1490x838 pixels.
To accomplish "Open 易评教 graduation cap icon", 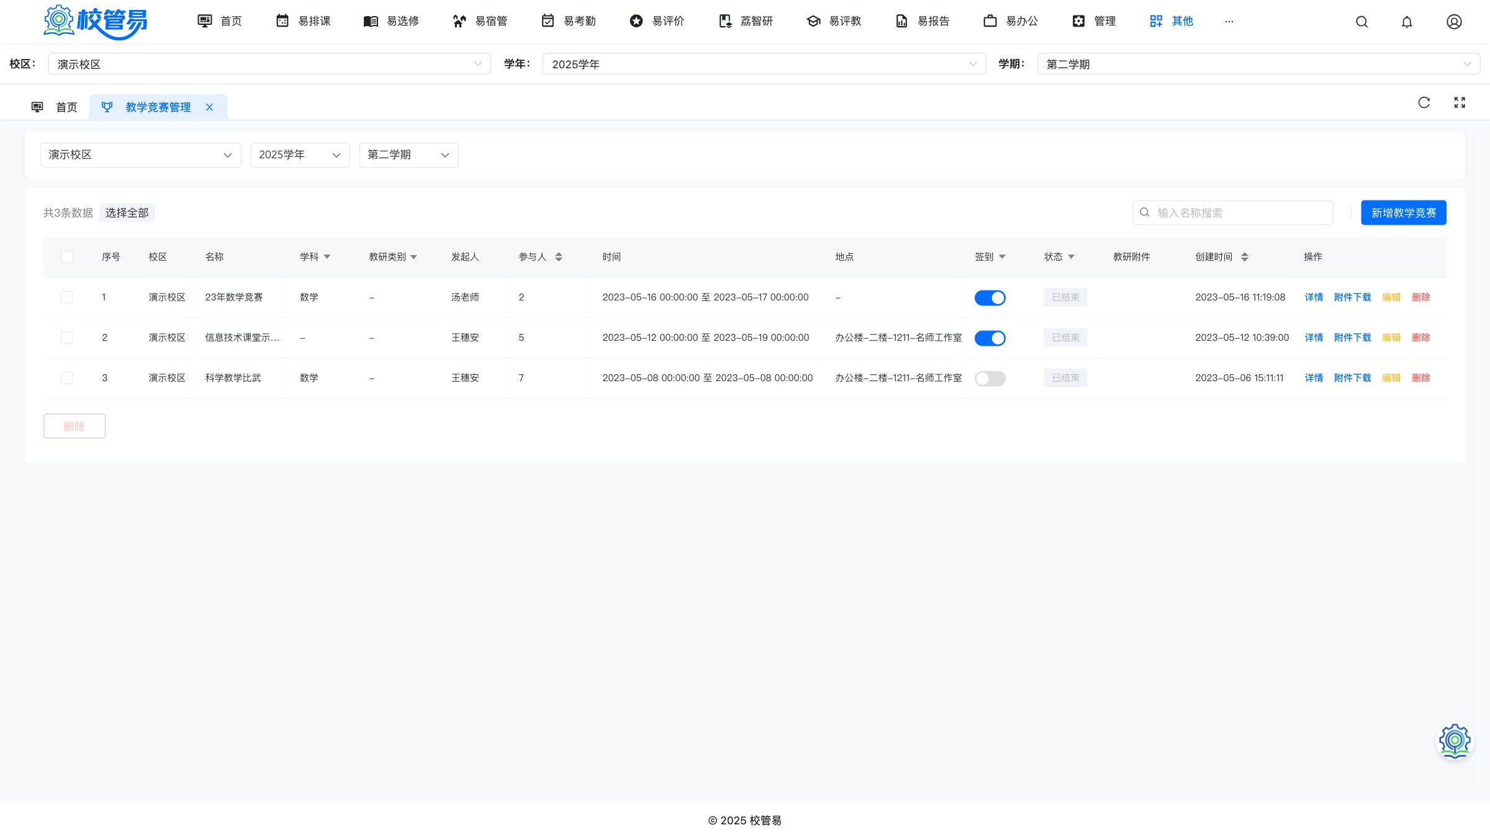I will (x=813, y=21).
